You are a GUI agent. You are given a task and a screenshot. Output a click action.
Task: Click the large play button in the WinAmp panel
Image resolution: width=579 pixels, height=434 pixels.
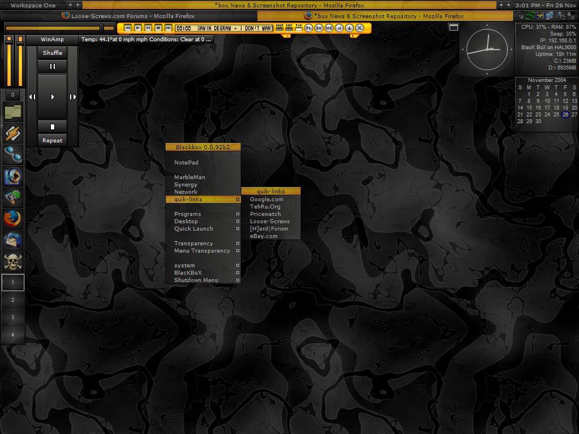click(53, 97)
